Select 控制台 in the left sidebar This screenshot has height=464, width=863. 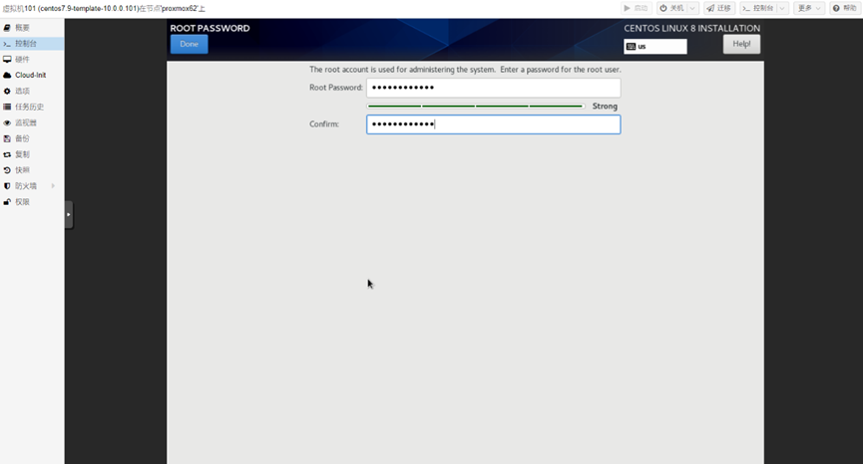point(32,44)
